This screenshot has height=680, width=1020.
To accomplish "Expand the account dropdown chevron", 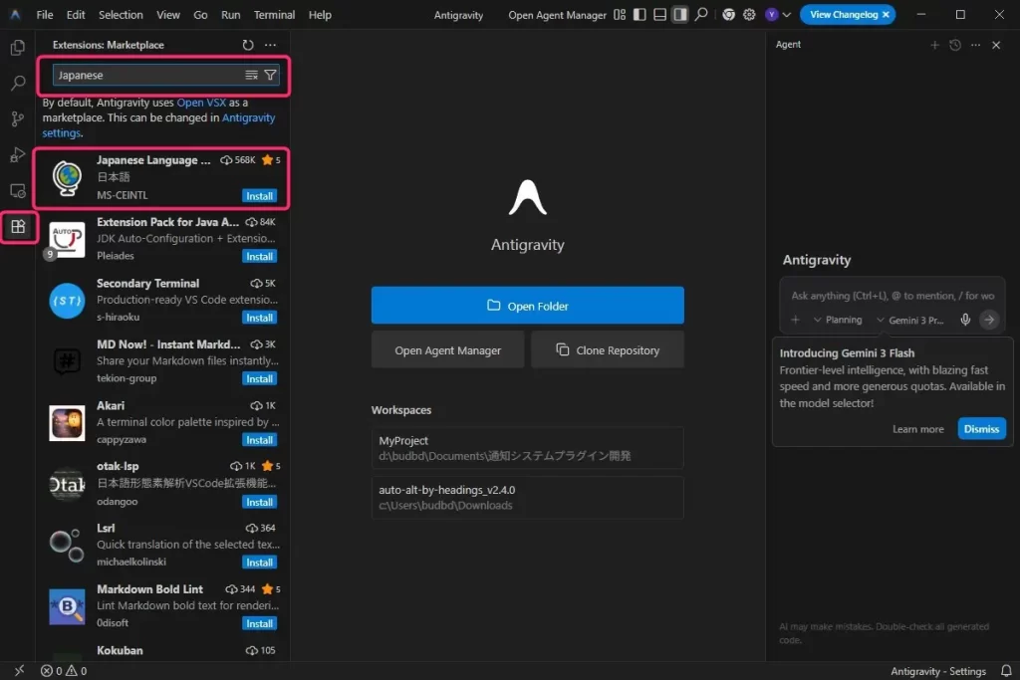I will click(787, 14).
